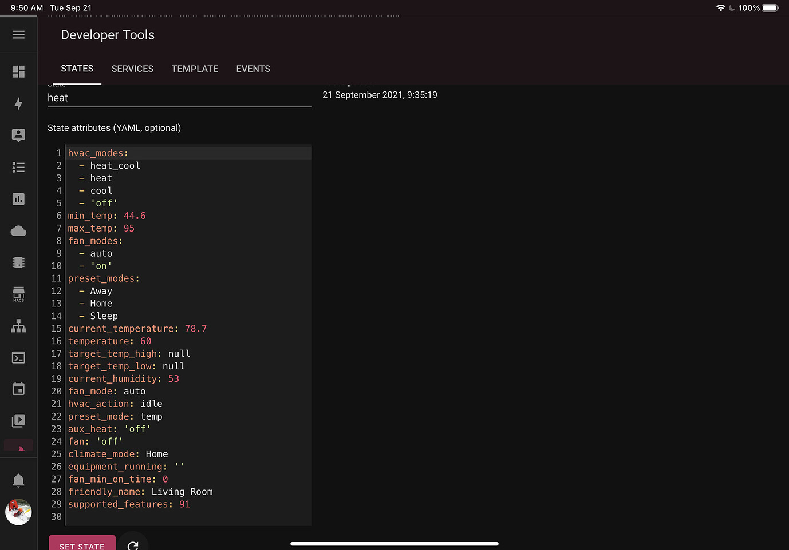Click the 'target_temp_high: null' line
The image size is (789, 550).
(x=129, y=354)
